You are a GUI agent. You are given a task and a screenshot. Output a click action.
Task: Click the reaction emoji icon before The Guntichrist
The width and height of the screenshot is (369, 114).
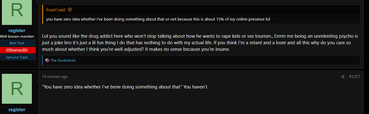tap(47, 60)
